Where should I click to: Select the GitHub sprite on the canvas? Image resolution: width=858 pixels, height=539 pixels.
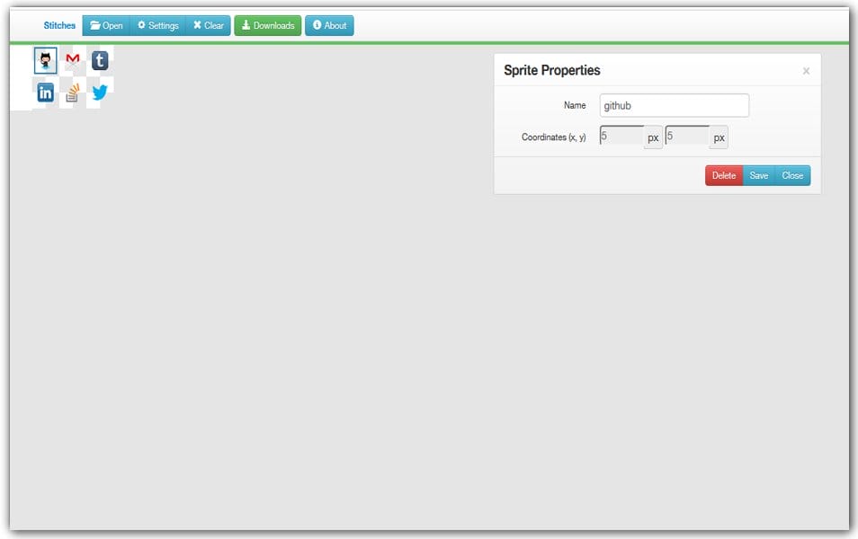(45, 60)
